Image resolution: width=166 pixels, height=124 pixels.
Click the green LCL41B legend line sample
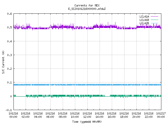pyautogui.click(x=154, y=20)
